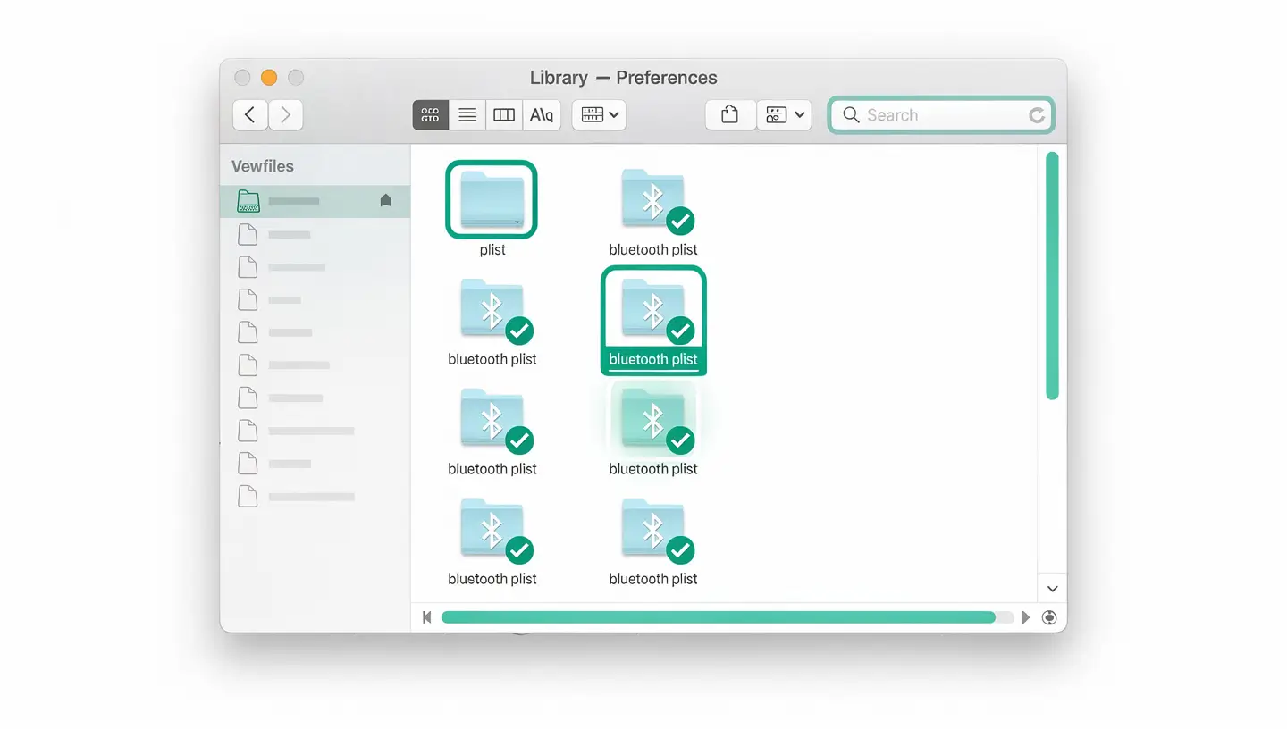Click the back navigation arrow
Viewport: 1287px width, 729px height.
(249, 114)
